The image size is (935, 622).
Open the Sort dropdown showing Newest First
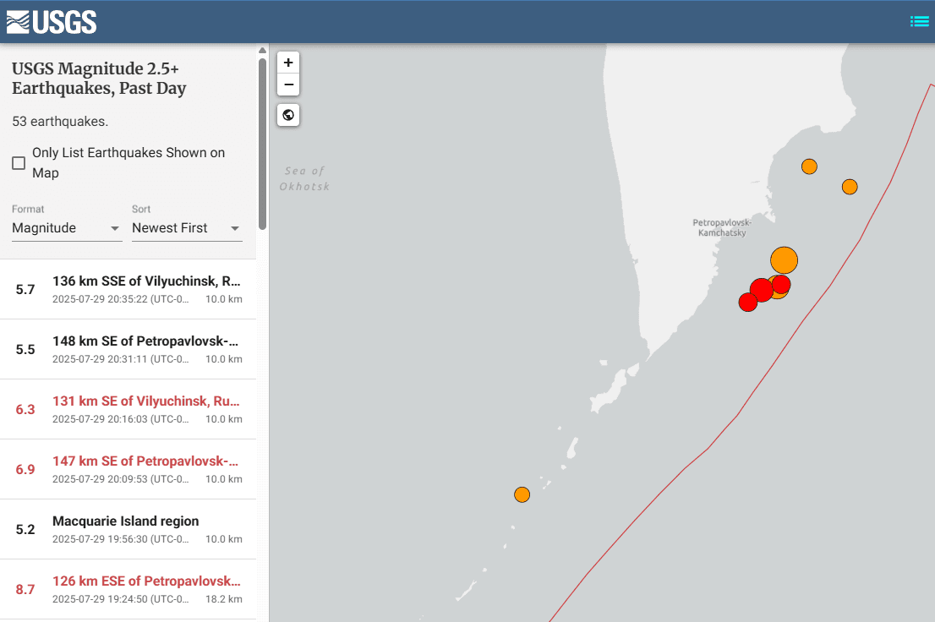pyautogui.click(x=187, y=228)
